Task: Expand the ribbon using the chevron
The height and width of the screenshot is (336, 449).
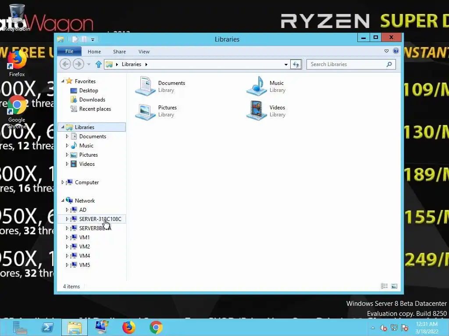Action: 386,51
